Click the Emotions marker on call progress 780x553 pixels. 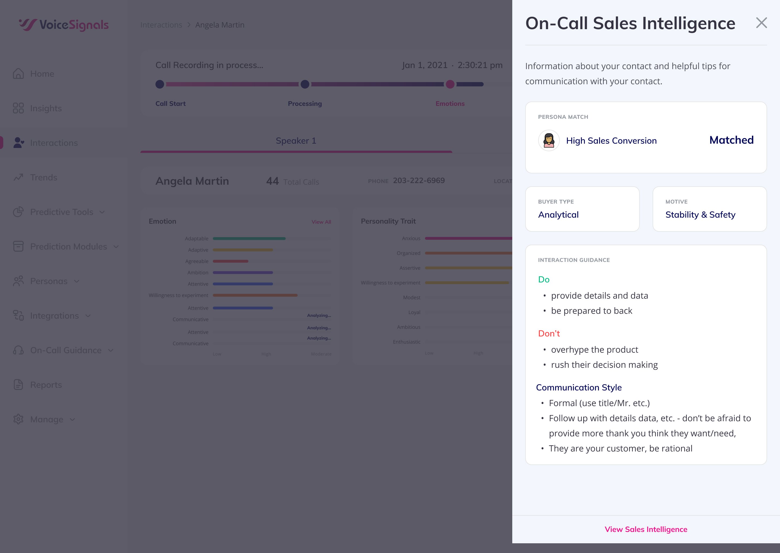(450, 85)
